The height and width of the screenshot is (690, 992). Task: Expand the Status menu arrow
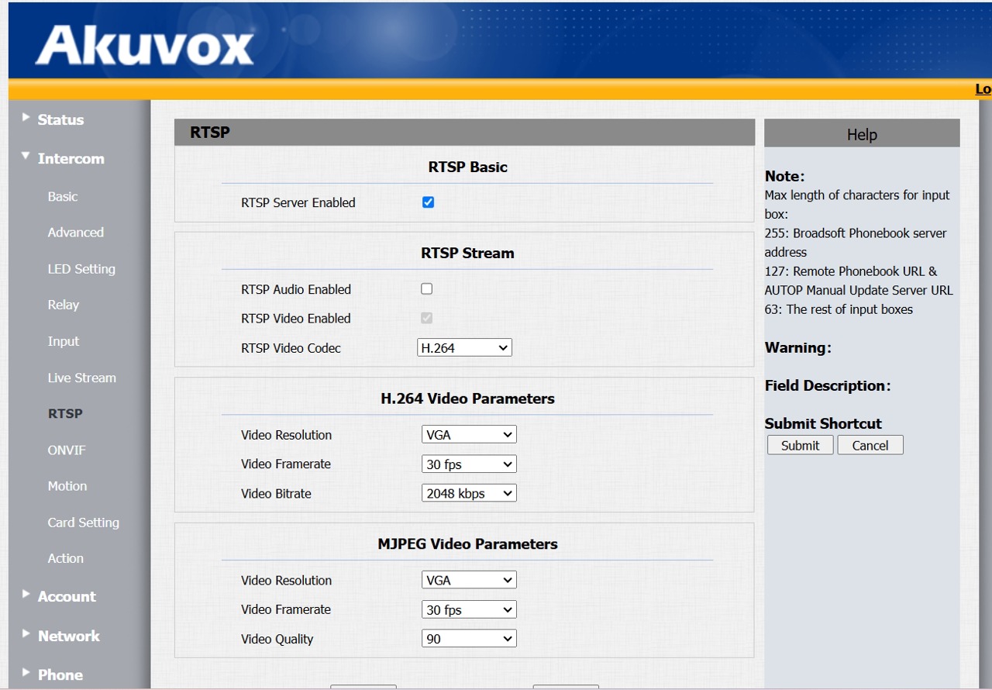26,118
